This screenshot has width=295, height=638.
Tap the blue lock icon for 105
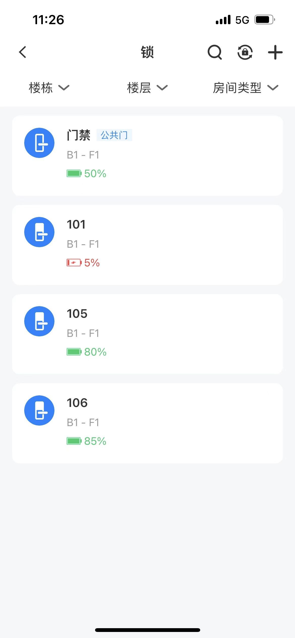pos(39,321)
